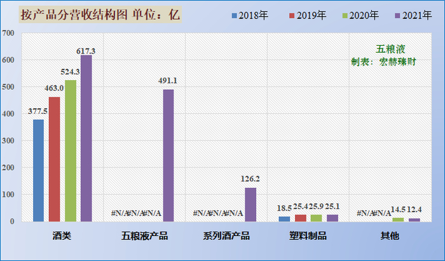Click the 五粮液产品 category axis label
445x261 pixels.
tap(144, 236)
